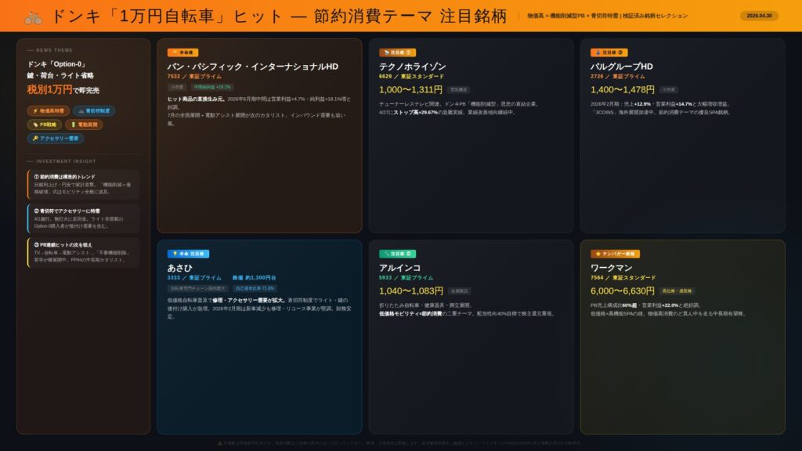Viewport: 802px width, 451px height.
Task: Click the bicycle icon in the header
Action: pos(33,16)
